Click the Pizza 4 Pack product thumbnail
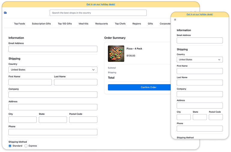This screenshot has width=231, height=152. [116, 54]
